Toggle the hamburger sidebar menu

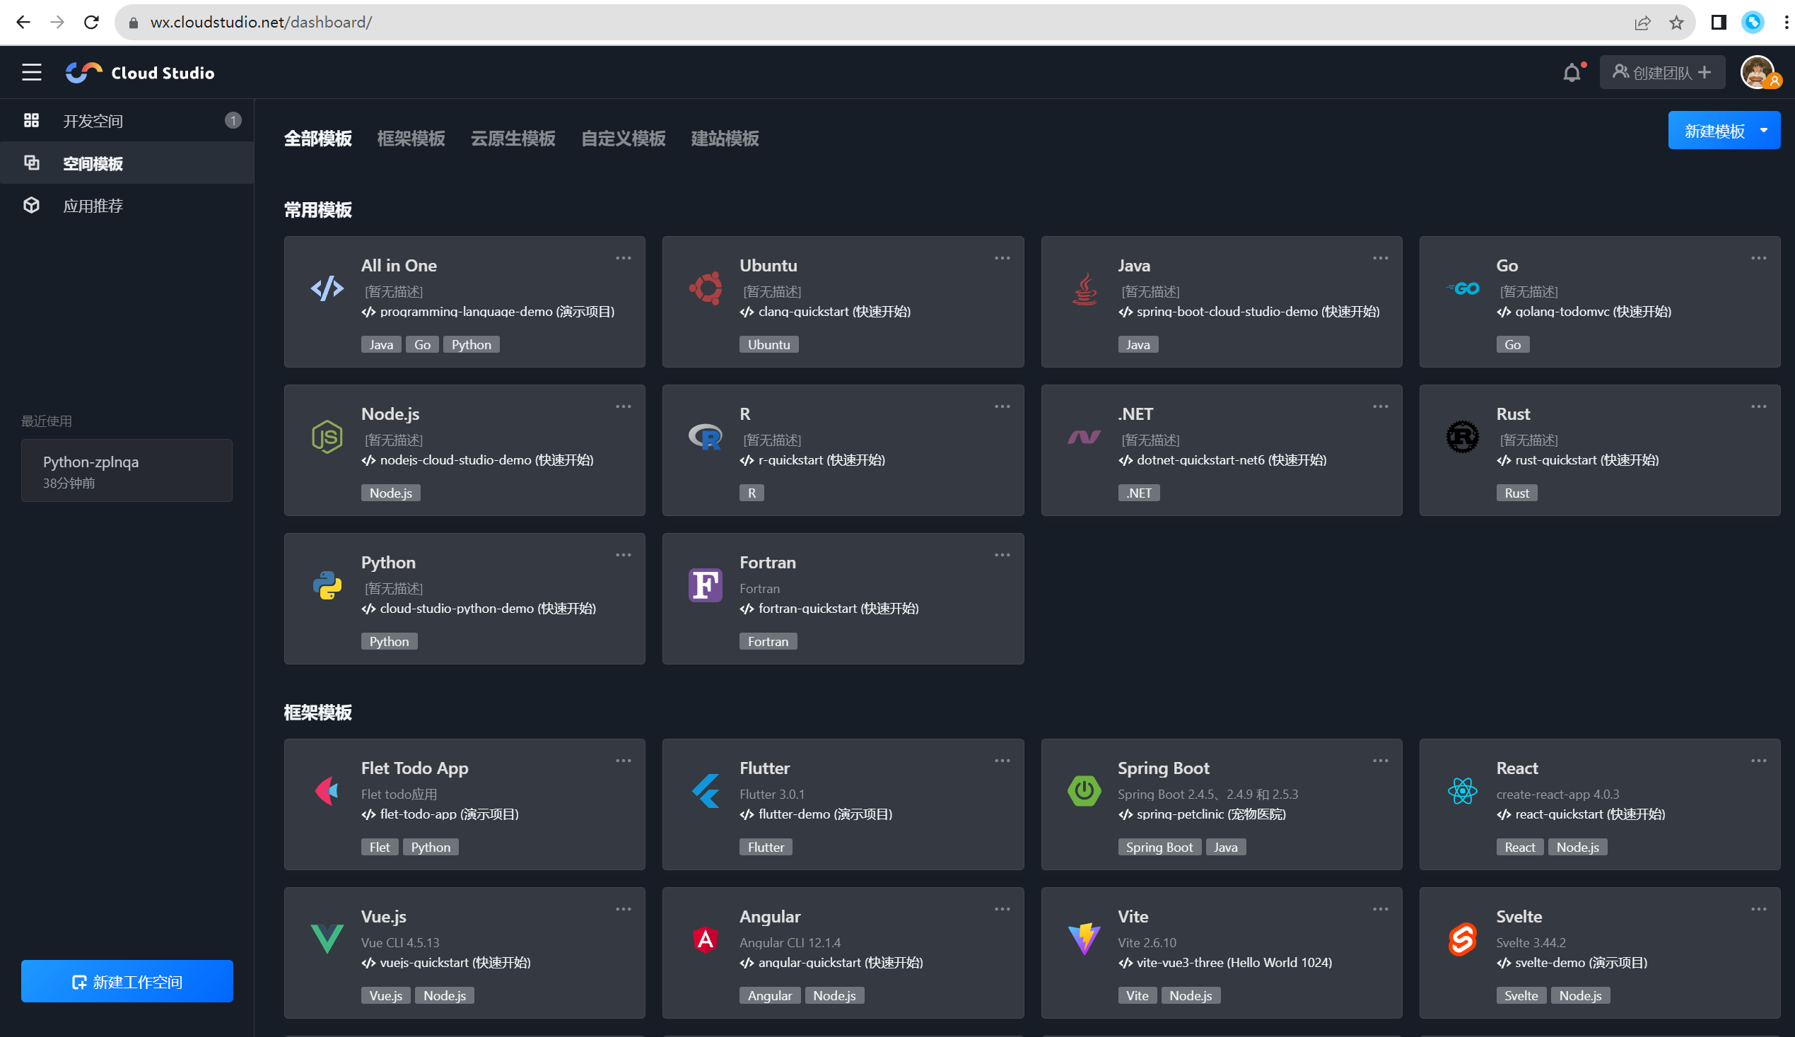pyautogui.click(x=31, y=73)
